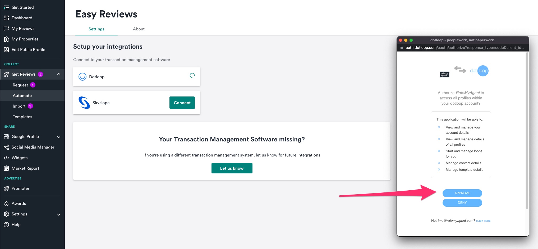Collapse the Get Reviews section
The height and width of the screenshot is (249, 538).
coord(59,74)
